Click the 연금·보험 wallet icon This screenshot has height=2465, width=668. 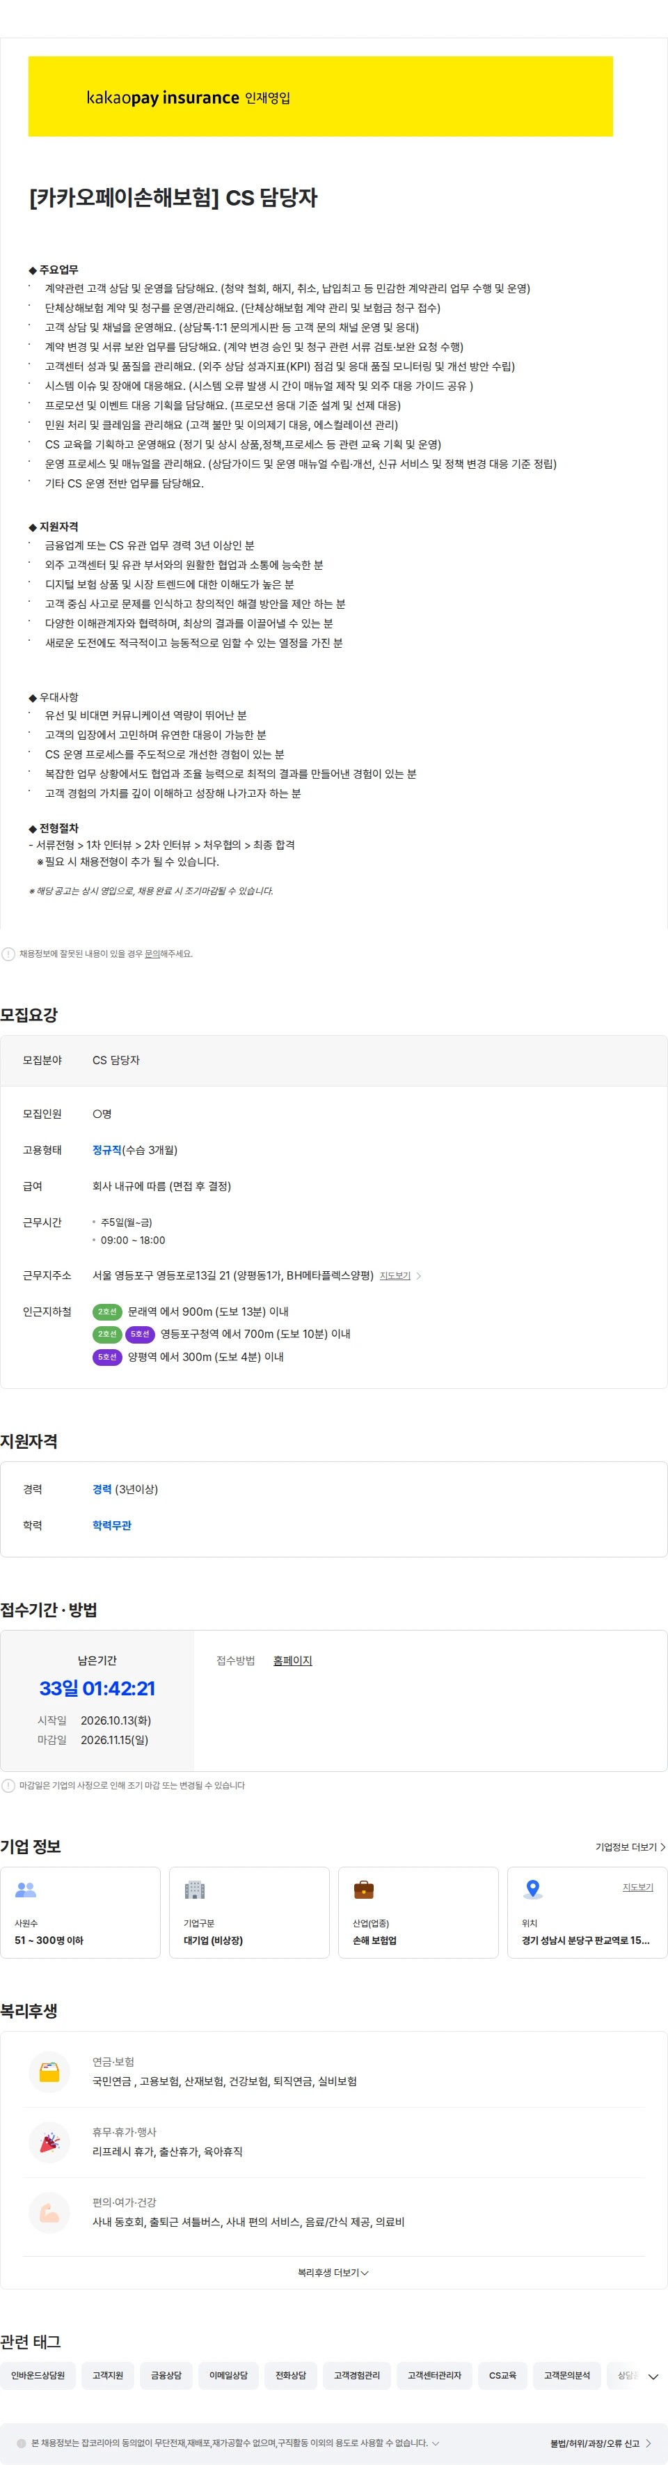(x=49, y=2071)
